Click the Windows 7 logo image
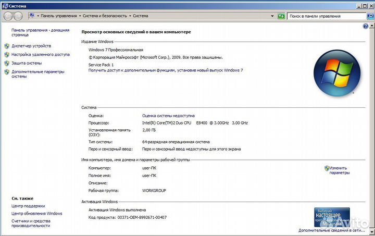The width and height of the screenshot is (375, 236). [337, 73]
